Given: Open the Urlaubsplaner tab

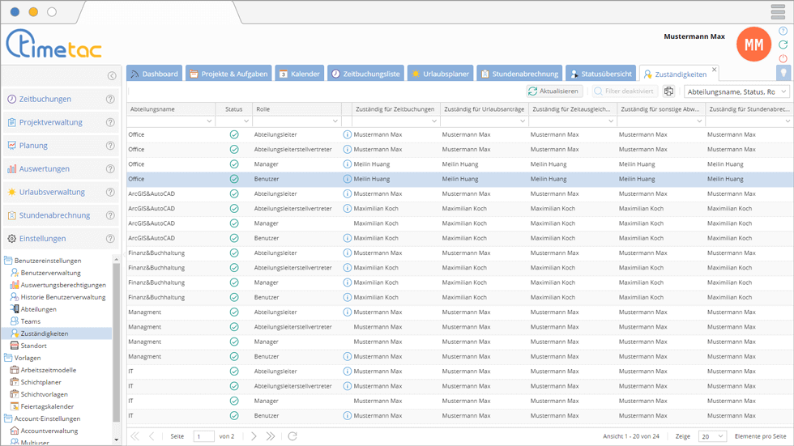Looking at the screenshot, I should (440, 74).
